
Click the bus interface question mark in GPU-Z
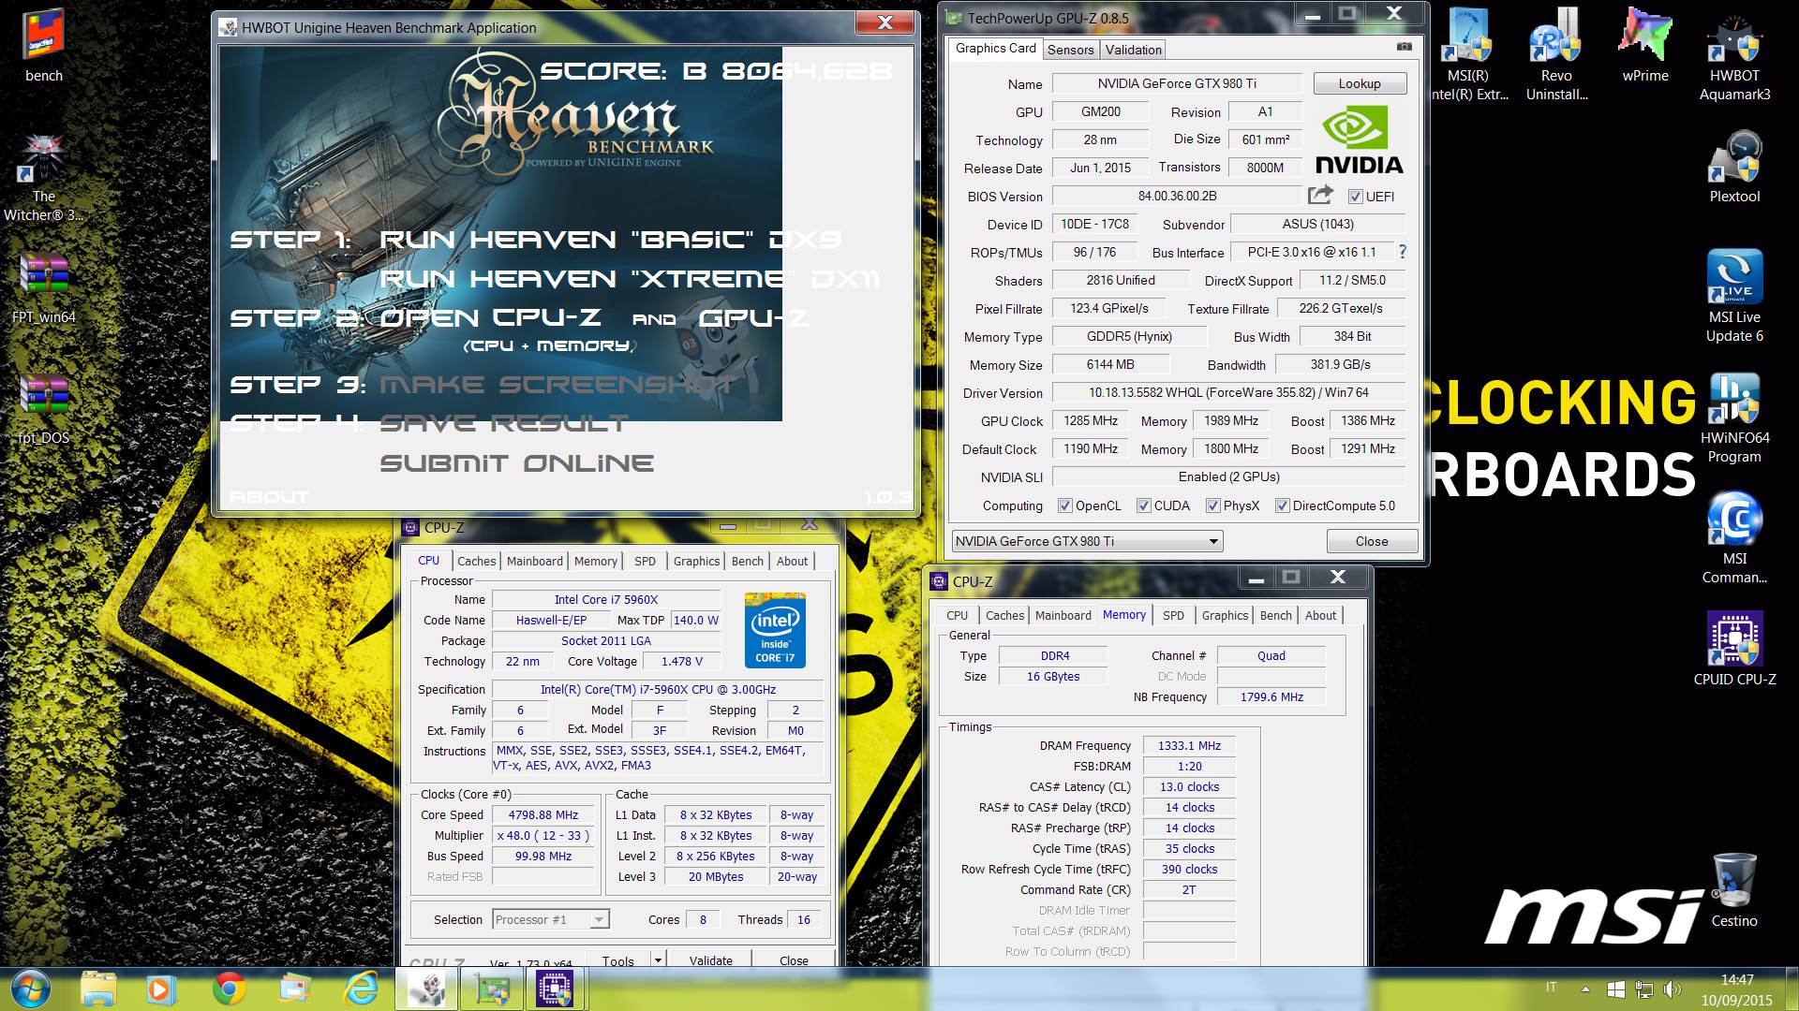(1402, 251)
